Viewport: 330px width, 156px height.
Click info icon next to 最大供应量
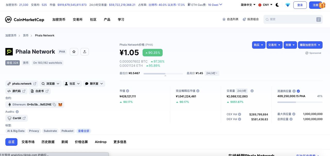pyautogui.click(x=294, y=114)
